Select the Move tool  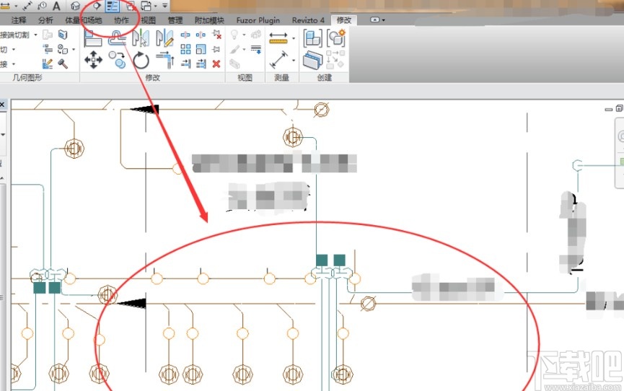pyautogui.click(x=93, y=60)
